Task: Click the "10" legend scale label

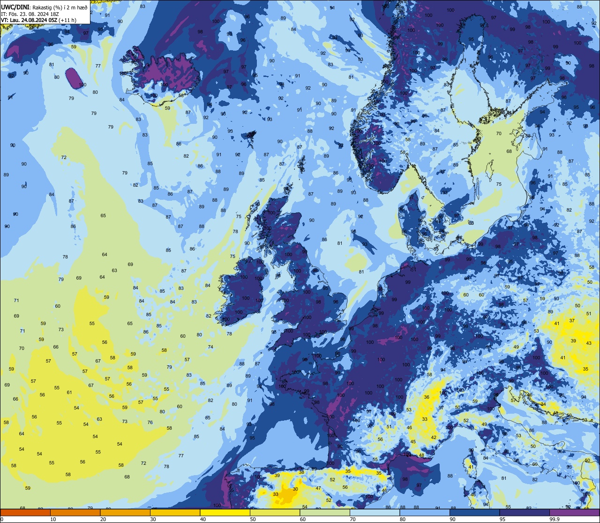Action: point(53,519)
